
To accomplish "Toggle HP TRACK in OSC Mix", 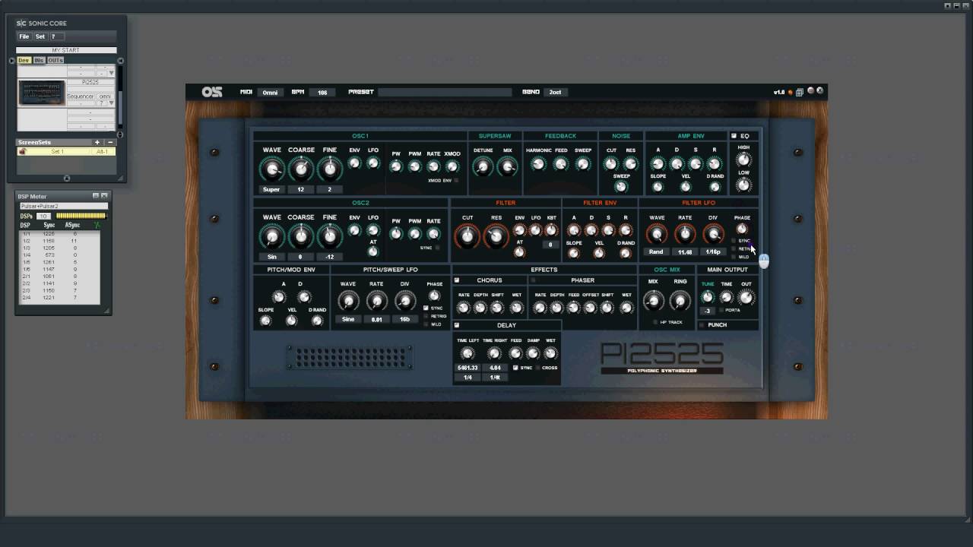I will coord(654,322).
